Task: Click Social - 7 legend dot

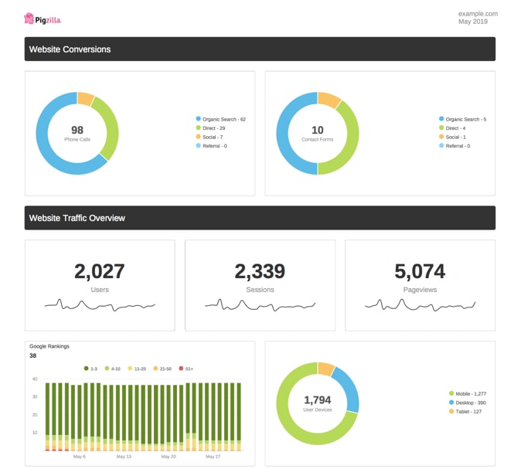Action: click(x=199, y=137)
